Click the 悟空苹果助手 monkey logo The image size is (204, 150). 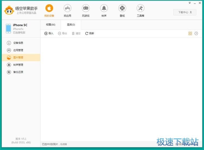click(x=9, y=10)
